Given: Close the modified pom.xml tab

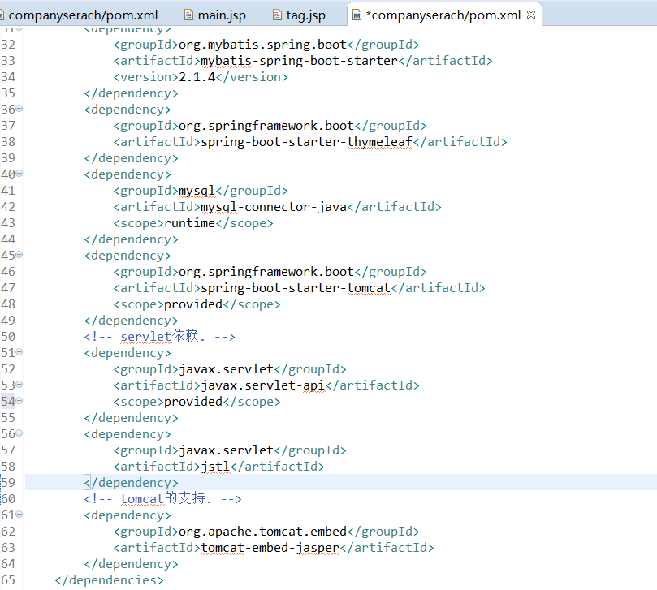Looking at the screenshot, I should click(x=532, y=14).
